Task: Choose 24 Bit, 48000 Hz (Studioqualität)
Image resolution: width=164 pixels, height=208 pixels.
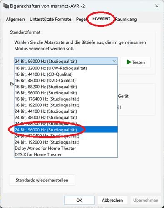Action: [66, 117]
